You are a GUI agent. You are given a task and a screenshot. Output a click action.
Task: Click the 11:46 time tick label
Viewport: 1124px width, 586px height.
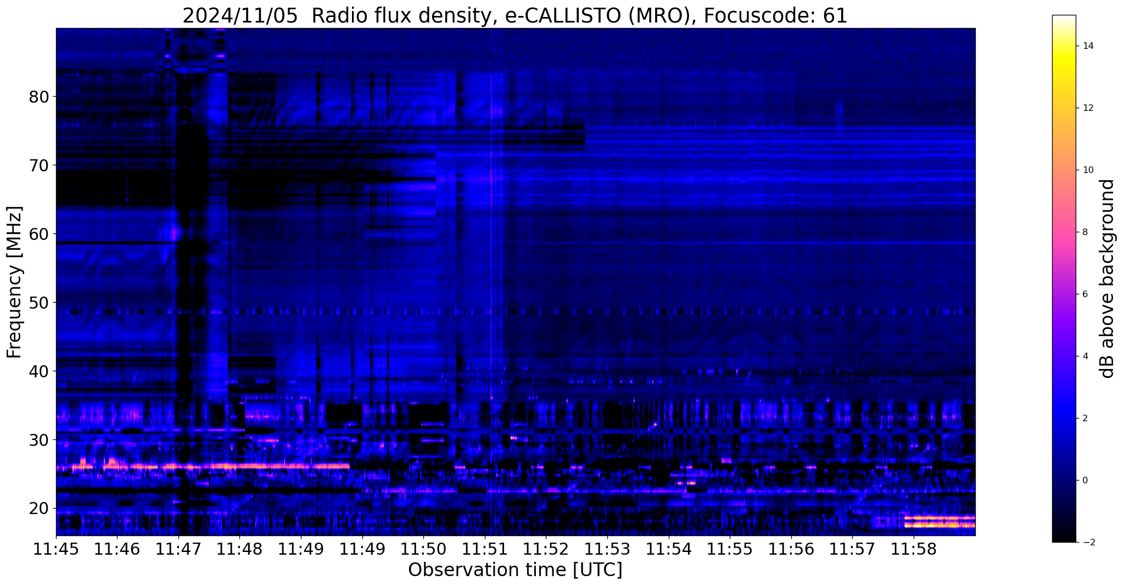point(117,549)
